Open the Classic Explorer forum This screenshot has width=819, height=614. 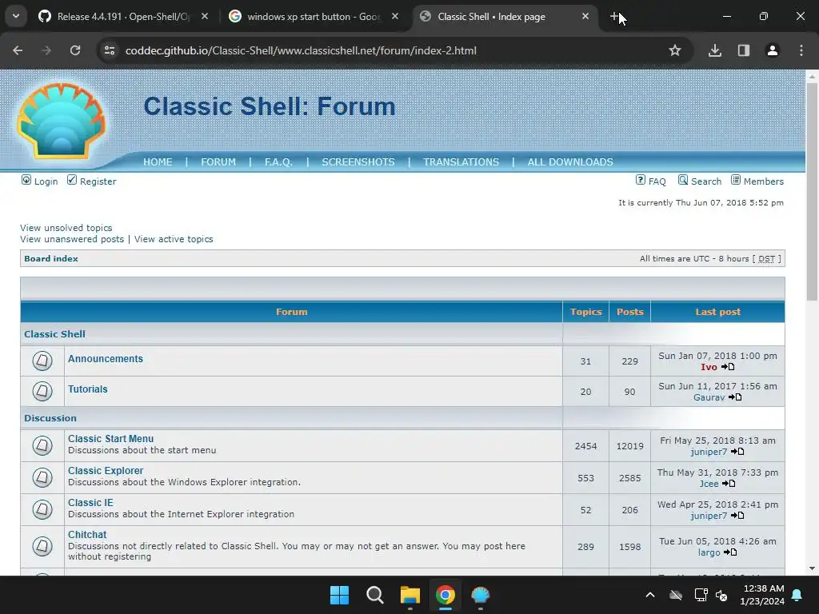(x=106, y=470)
